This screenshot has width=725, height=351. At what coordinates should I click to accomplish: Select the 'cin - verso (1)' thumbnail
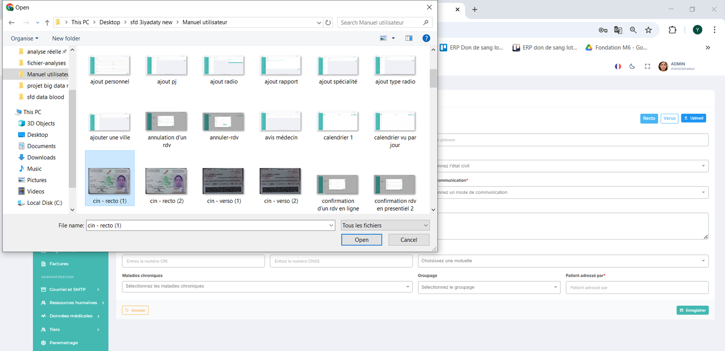pyautogui.click(x=224, y=186)
